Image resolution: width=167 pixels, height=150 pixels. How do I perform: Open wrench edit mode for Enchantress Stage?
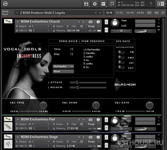tap(8, 136)
